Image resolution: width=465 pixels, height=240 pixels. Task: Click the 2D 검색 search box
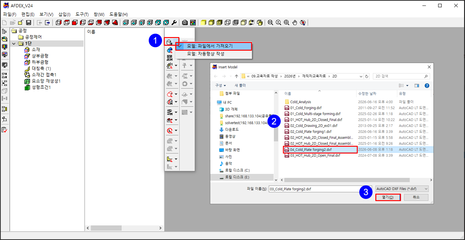(x=401, y=76)
